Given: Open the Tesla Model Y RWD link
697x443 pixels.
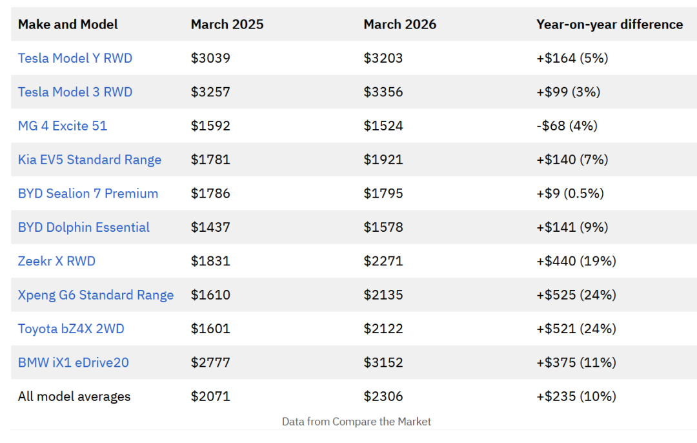Looking at the screenshot, I should point(75,58).
